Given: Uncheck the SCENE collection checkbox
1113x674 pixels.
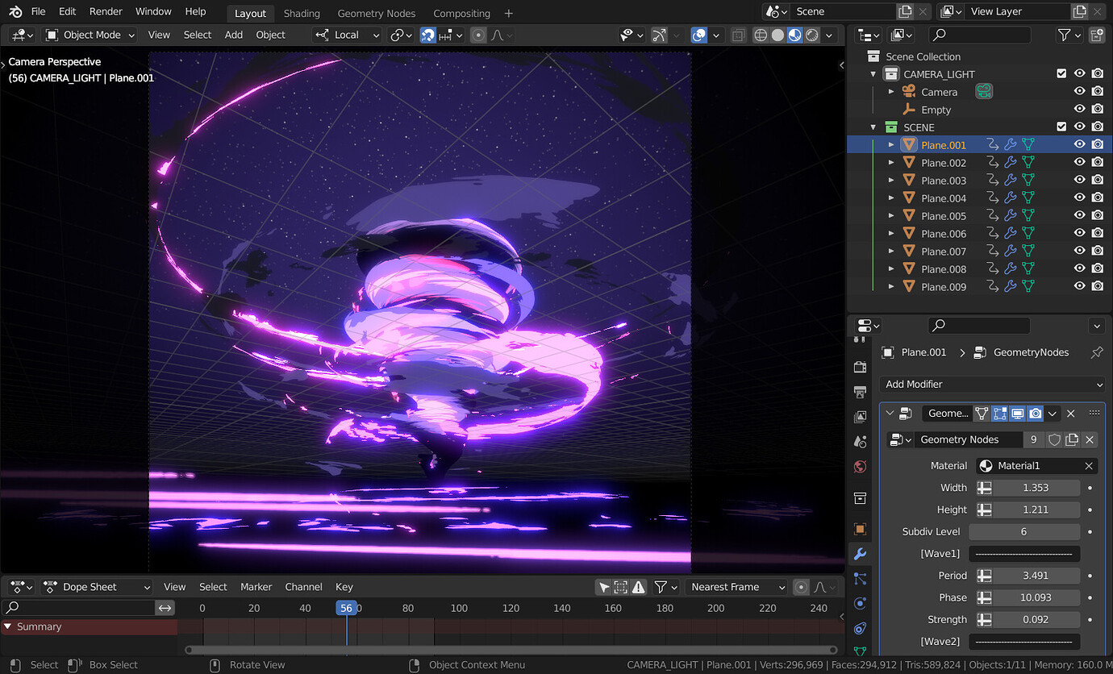Looking at the screenshot, I should (1062, 127).
